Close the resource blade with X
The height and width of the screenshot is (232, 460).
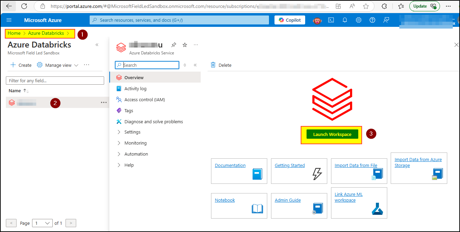pyautogui.click(x=456, y=45)
